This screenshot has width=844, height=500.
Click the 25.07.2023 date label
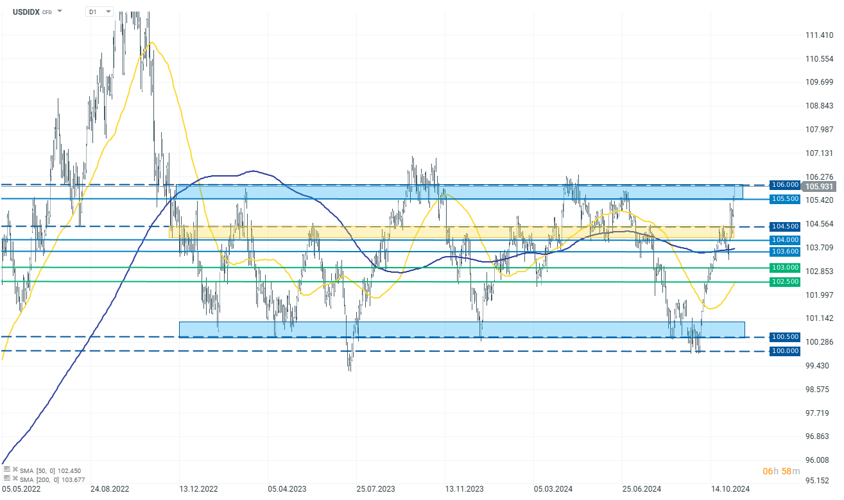coord(375,488)
